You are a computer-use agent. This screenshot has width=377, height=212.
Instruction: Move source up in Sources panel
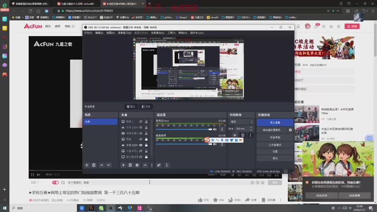click(x=145, y=165)
